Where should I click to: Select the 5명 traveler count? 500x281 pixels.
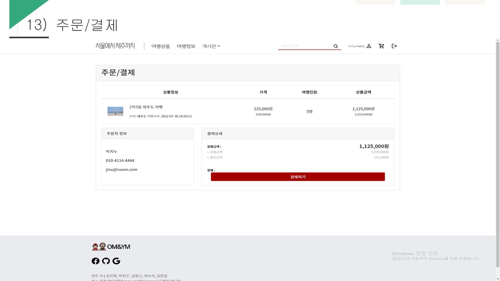click(309, 112)
